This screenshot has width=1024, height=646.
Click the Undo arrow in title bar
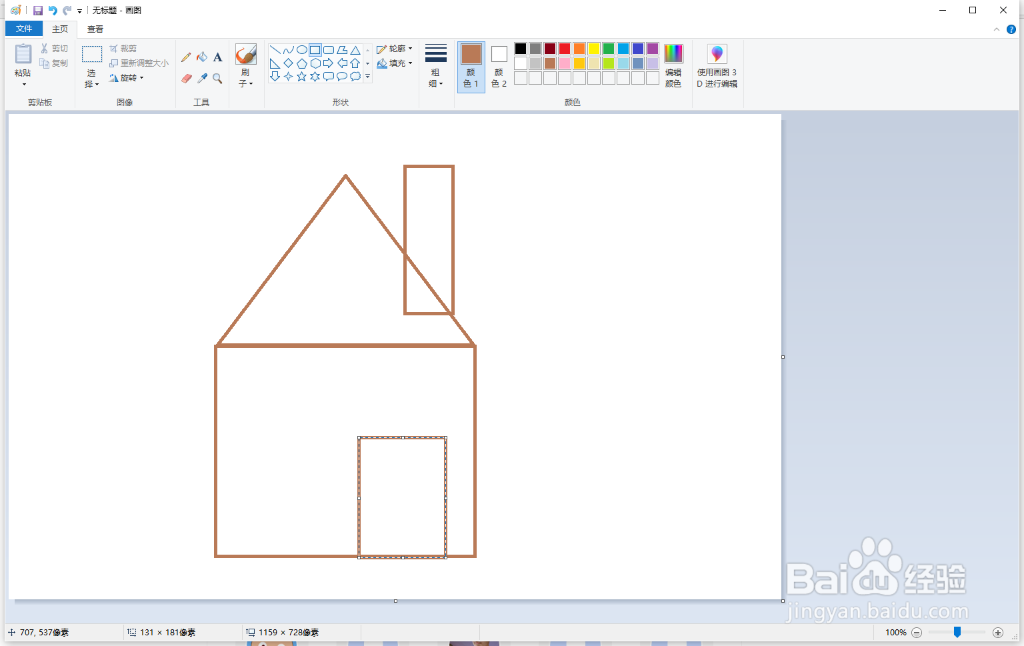click(x=53, y=11)
